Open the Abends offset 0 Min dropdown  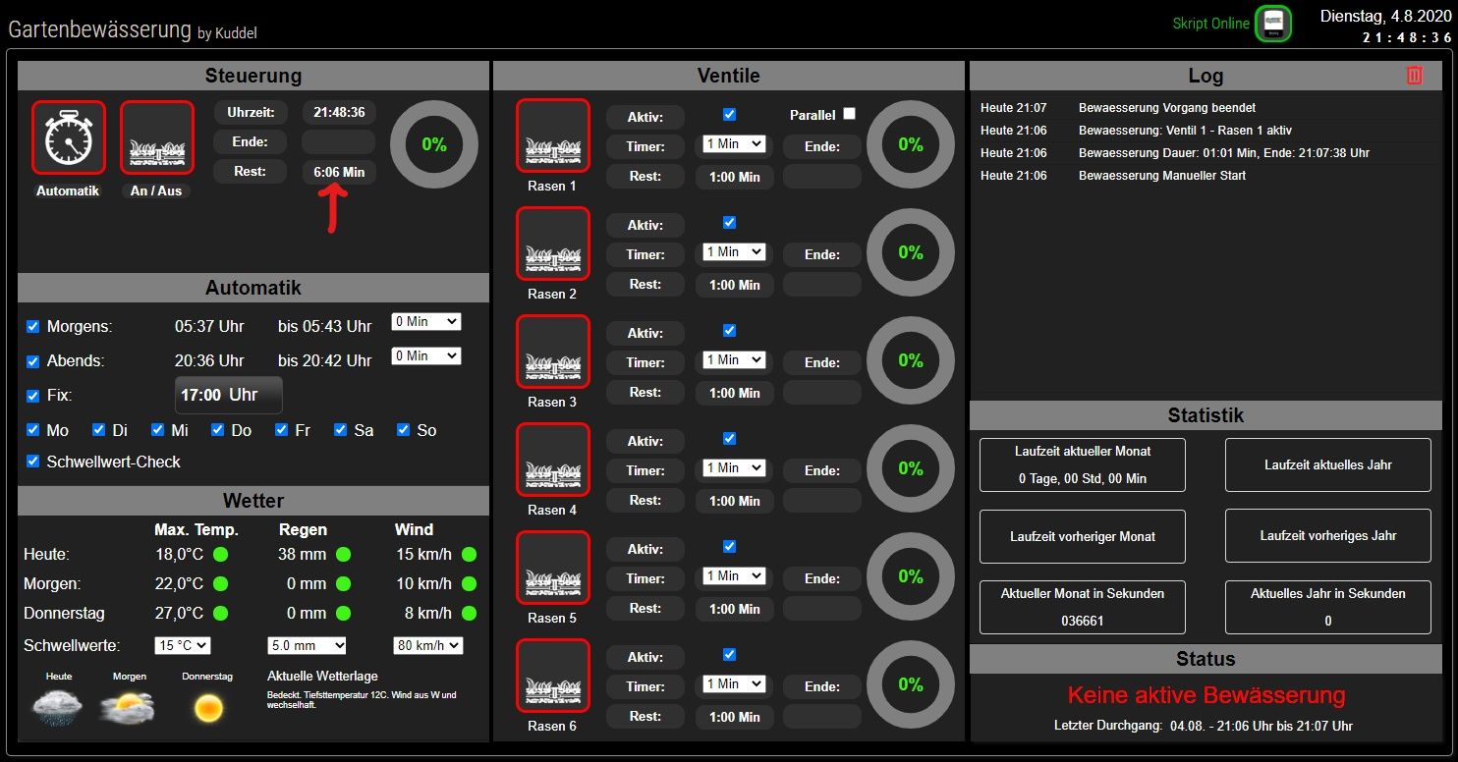[x=425, y=356]
